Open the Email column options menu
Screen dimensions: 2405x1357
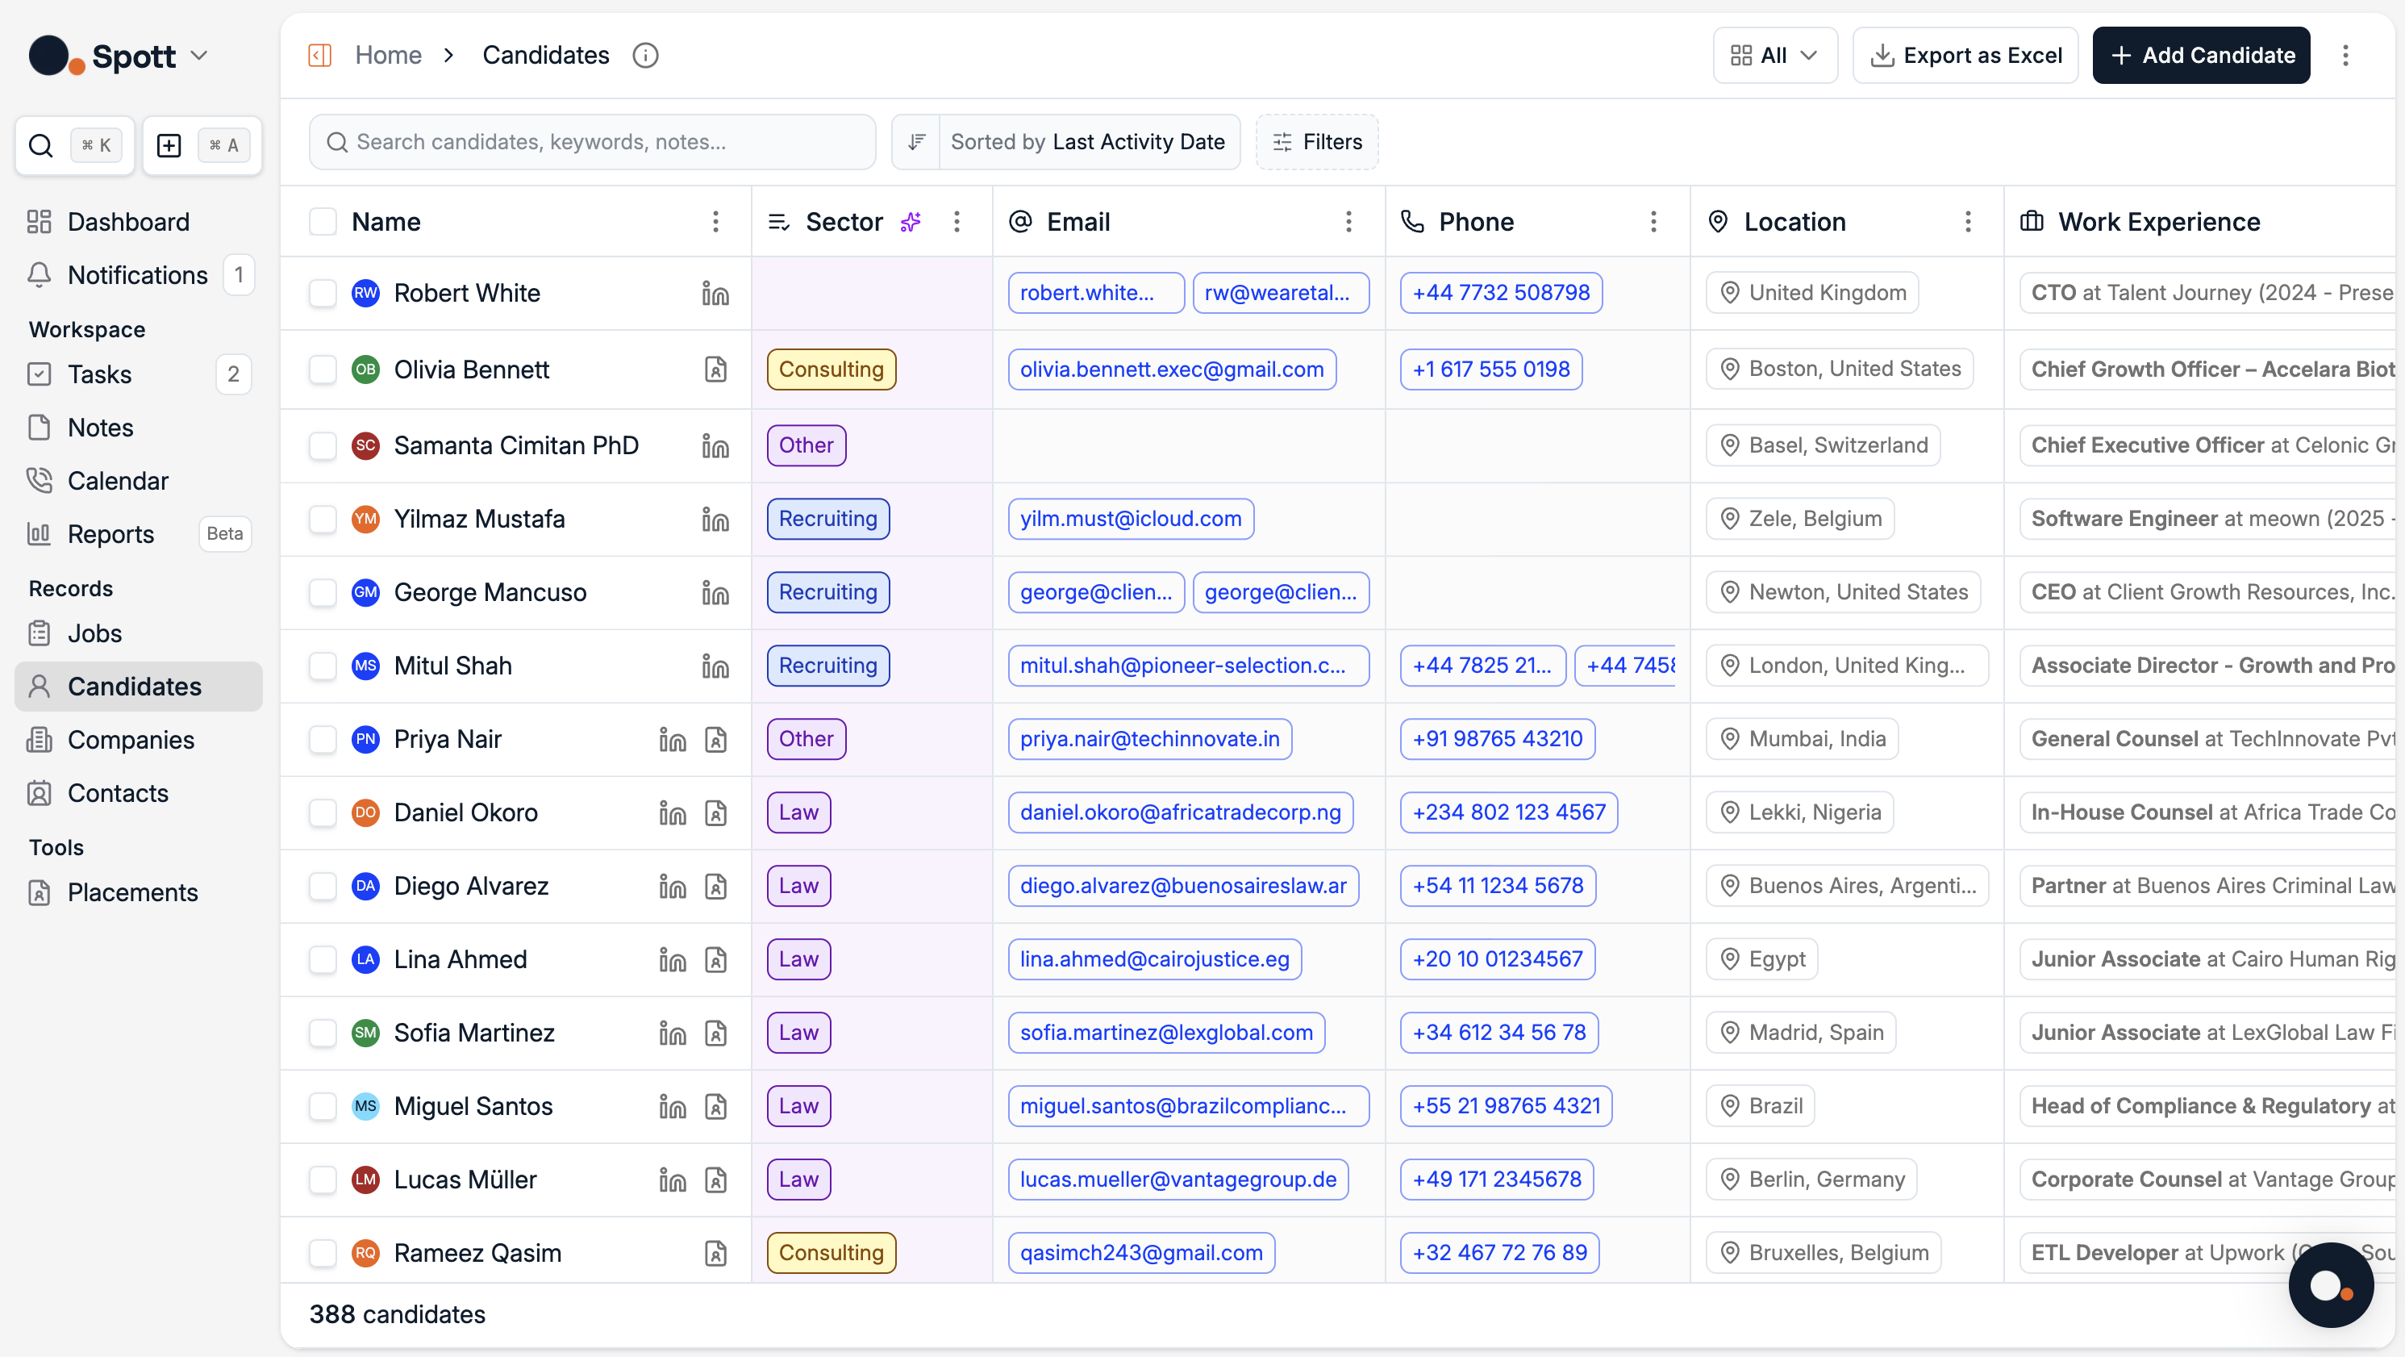(x=1348, y=221)
